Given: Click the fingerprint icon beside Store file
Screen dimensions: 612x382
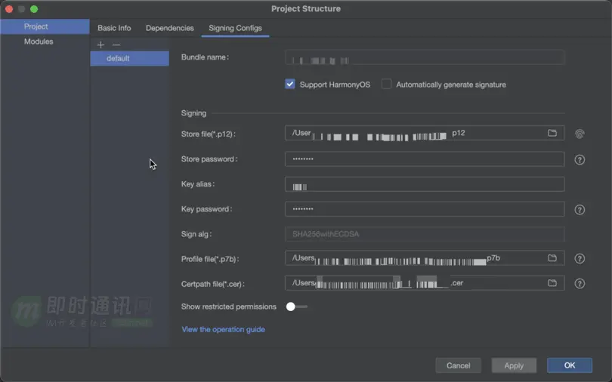Looking at the screenshot, I should [x=580, y=134].
